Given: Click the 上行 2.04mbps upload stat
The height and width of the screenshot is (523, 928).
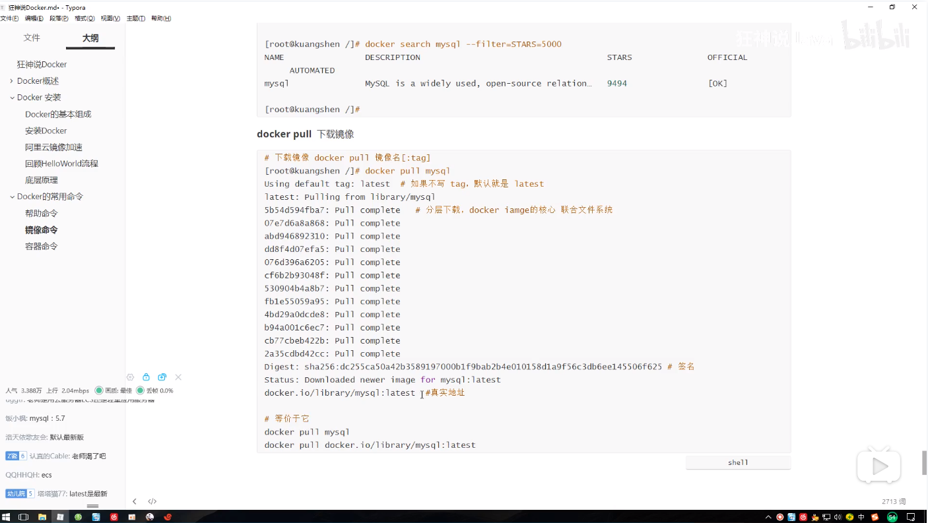Looking at the screenshot, I should coord(68,390).
